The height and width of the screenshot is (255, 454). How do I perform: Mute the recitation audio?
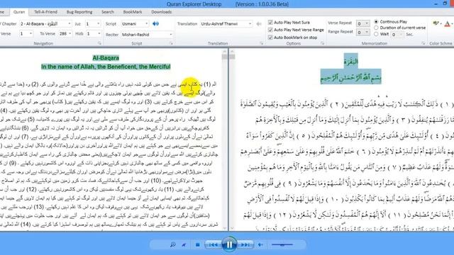tap(260, 245)
